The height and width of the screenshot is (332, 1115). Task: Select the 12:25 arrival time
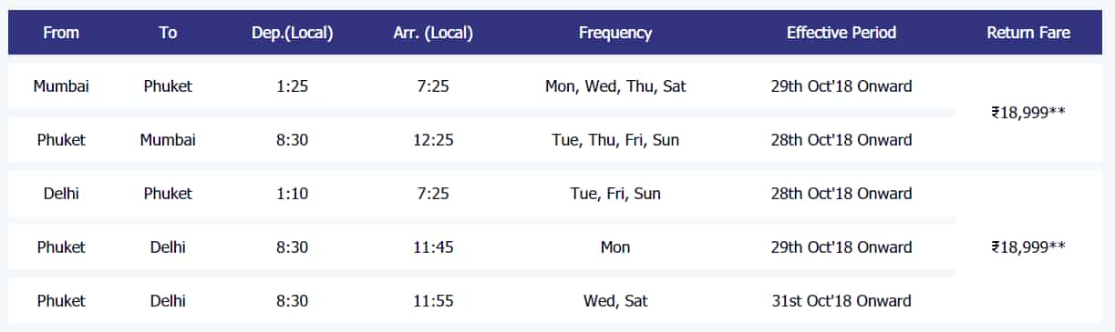433,140
